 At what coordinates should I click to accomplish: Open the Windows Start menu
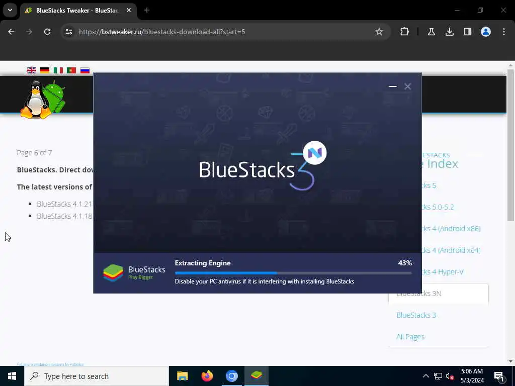12,376
